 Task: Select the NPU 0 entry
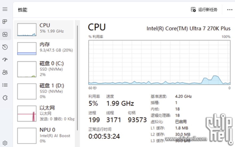(x=44, y=136)
